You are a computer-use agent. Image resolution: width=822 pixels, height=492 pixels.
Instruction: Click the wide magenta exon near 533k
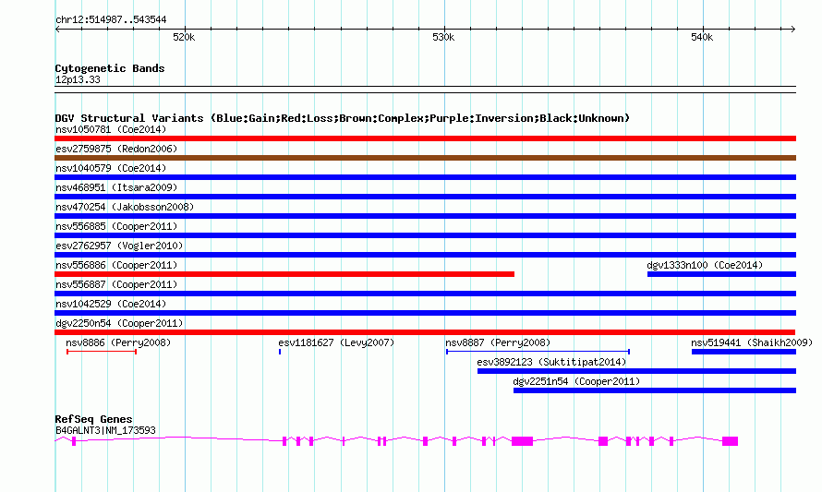tap(522, 441)
